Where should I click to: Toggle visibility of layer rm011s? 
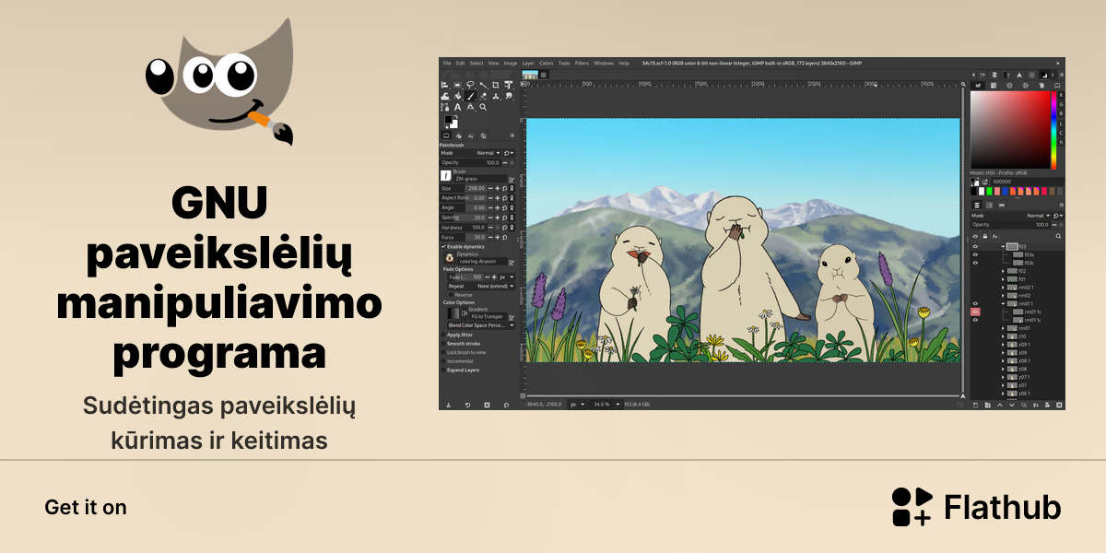[975, 312]
